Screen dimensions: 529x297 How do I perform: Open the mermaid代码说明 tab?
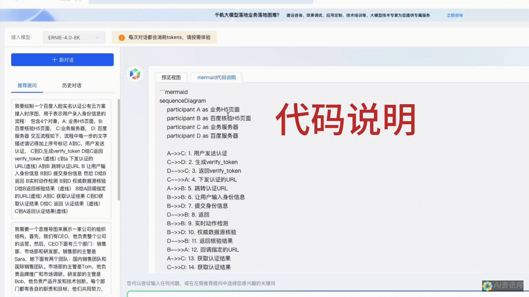click(x=217, y=78)
